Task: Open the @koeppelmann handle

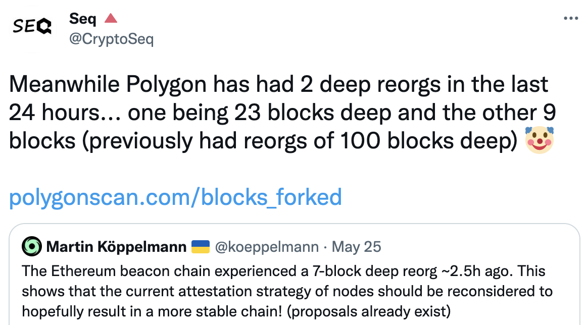Action: 267,247
